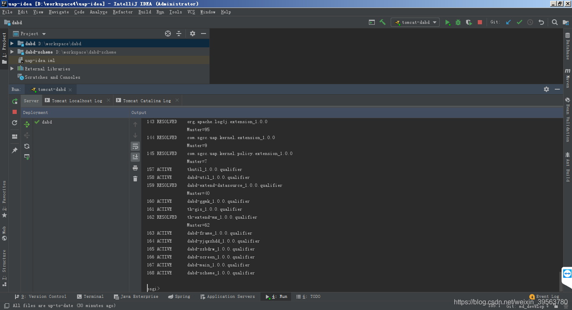
Task: Print console output with the printer icon
Action: [x=135, y=168]
